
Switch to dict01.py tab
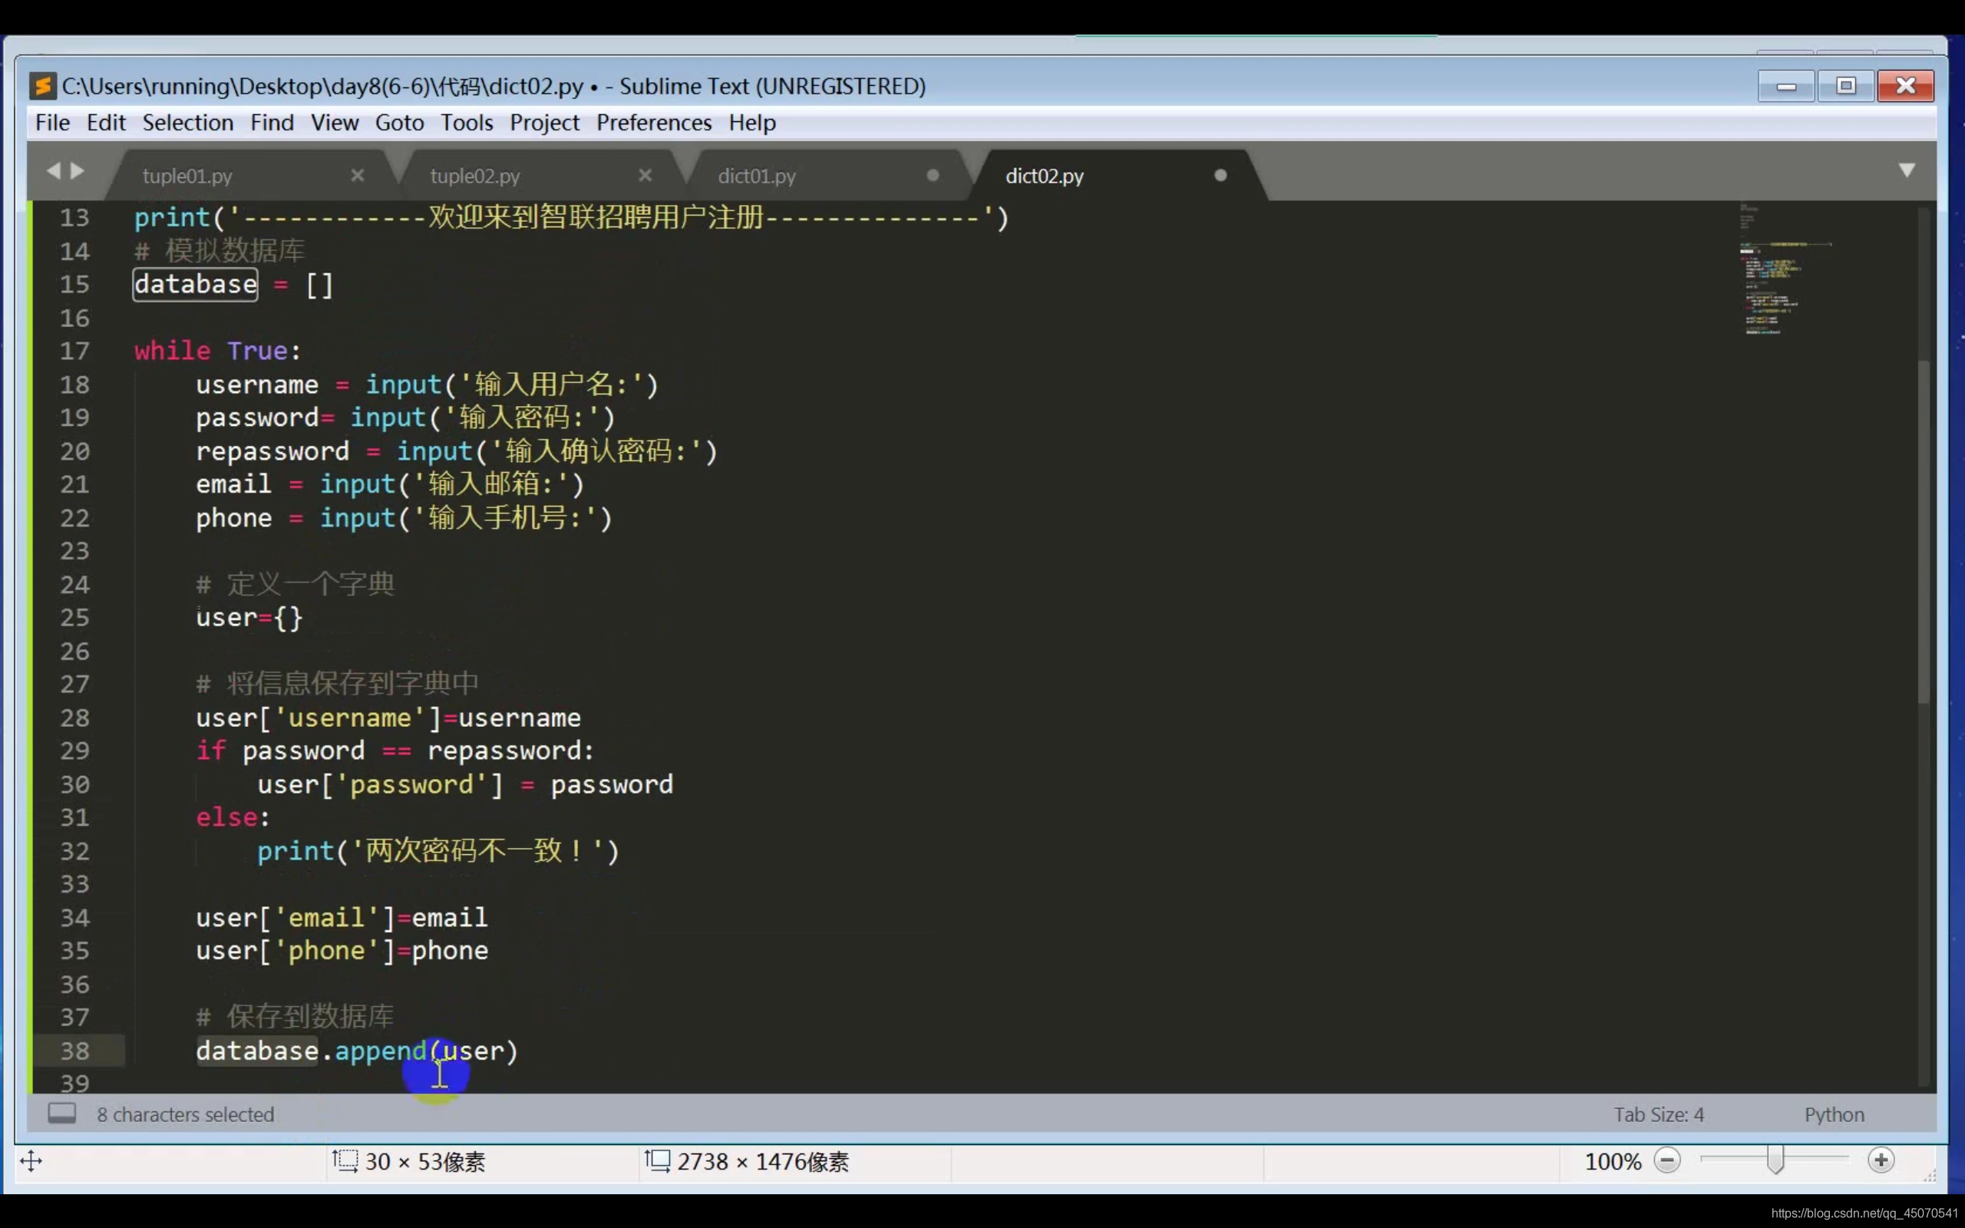pyautogui.click(x=757, y=177)
